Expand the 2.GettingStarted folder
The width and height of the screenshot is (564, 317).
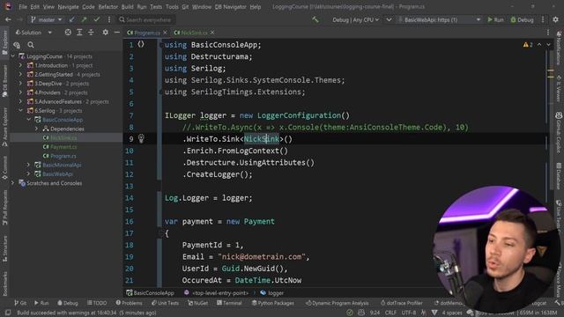pos(20,74)
